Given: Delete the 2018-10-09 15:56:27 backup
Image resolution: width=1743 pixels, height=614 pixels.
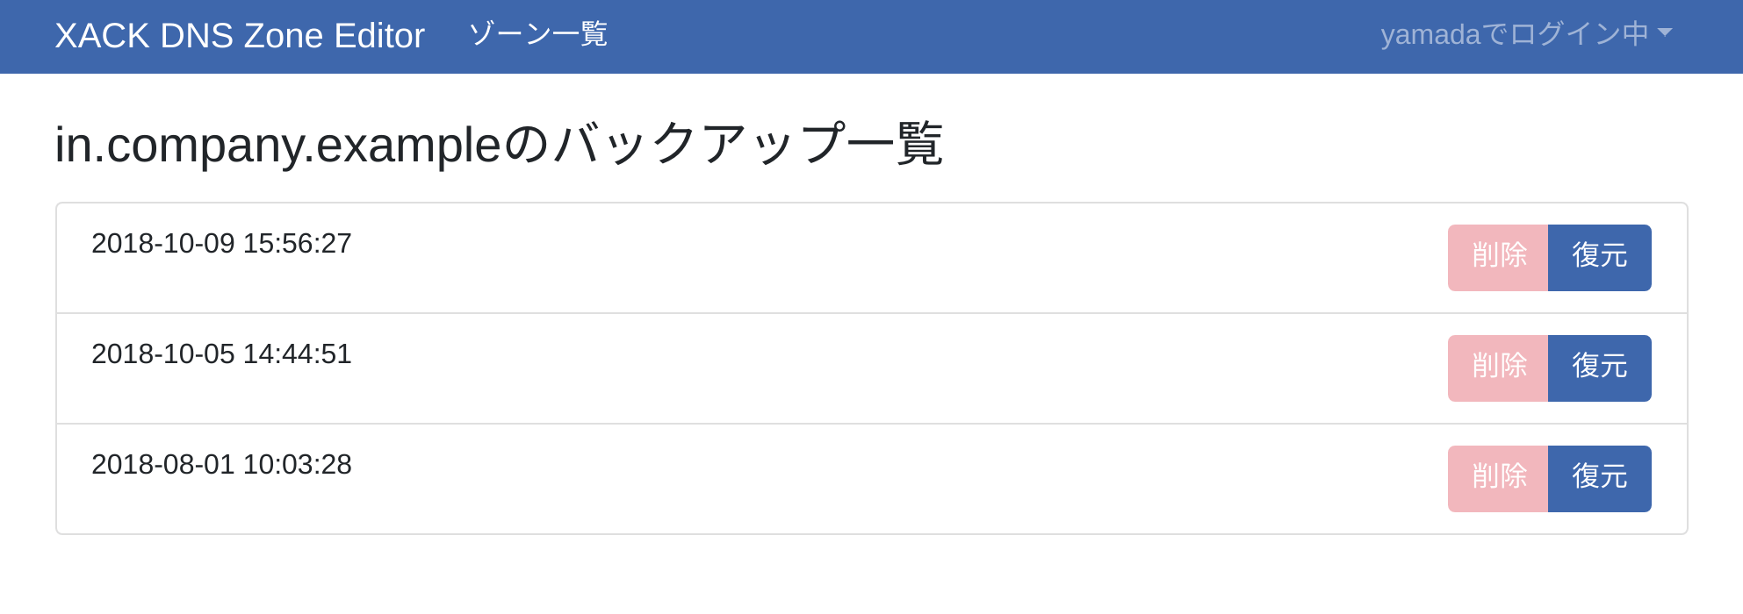Looking at the screenshot, I should point(1498,257).
